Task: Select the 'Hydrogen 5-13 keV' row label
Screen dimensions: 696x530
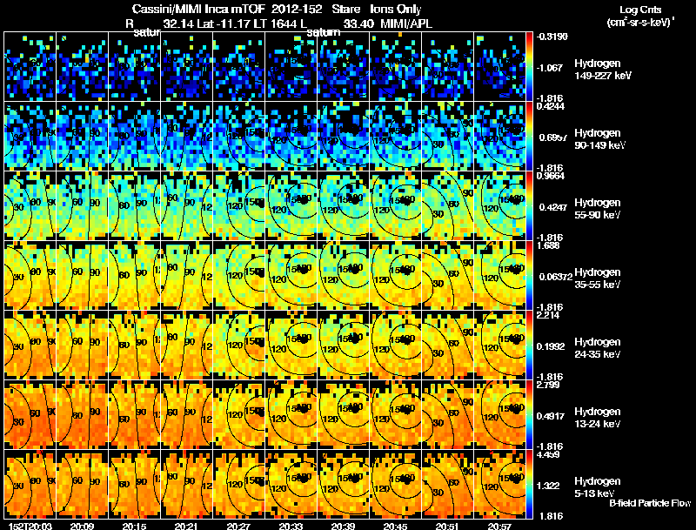Action: [x=598, y=487]
